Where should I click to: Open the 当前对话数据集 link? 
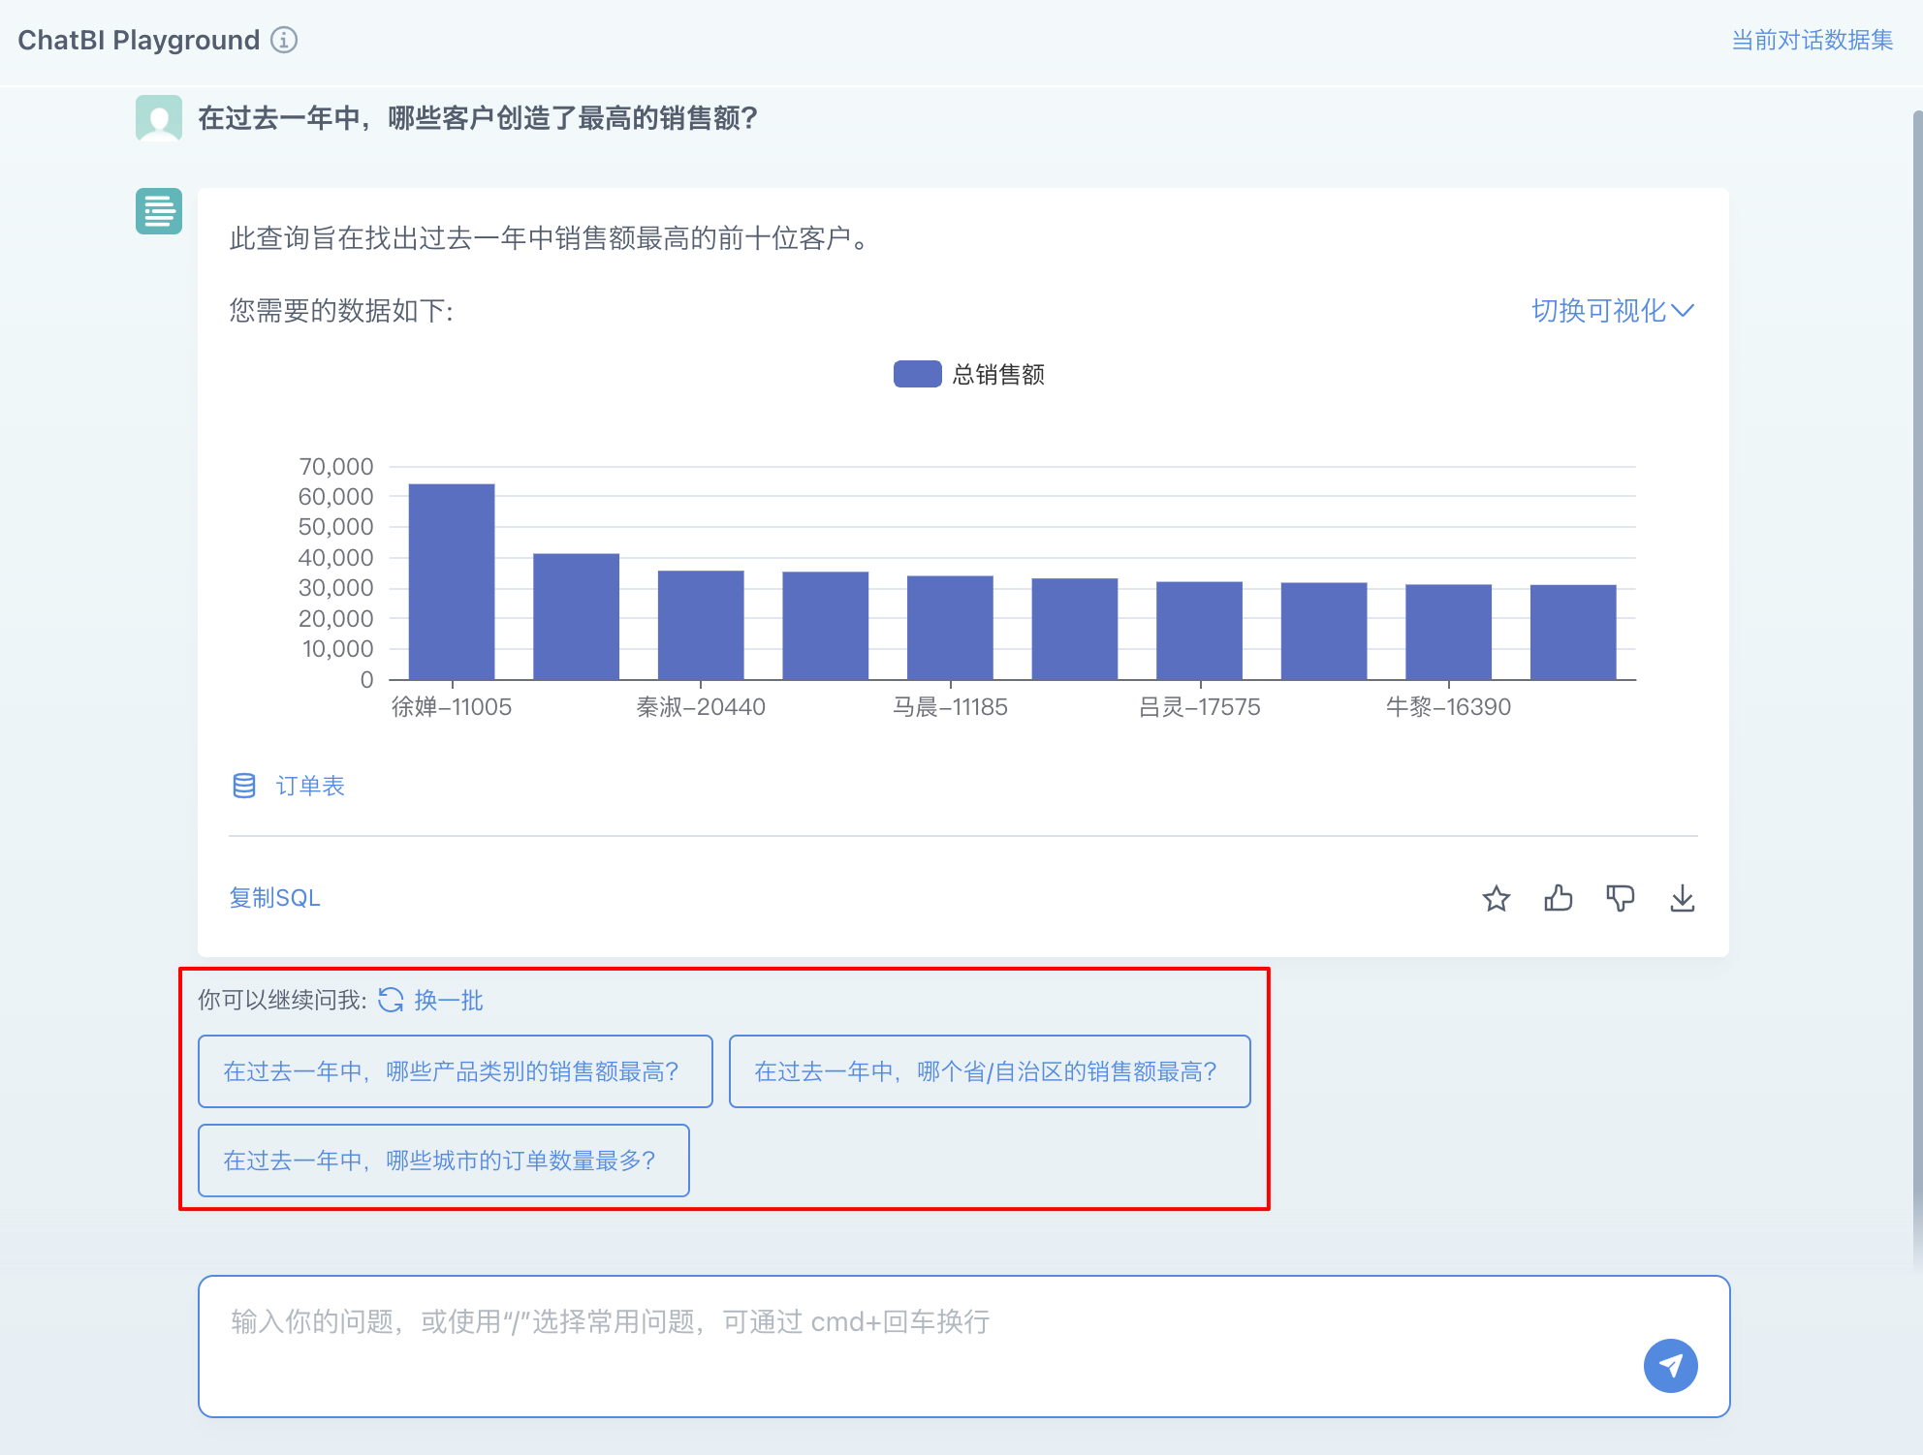click(1812, 40)
